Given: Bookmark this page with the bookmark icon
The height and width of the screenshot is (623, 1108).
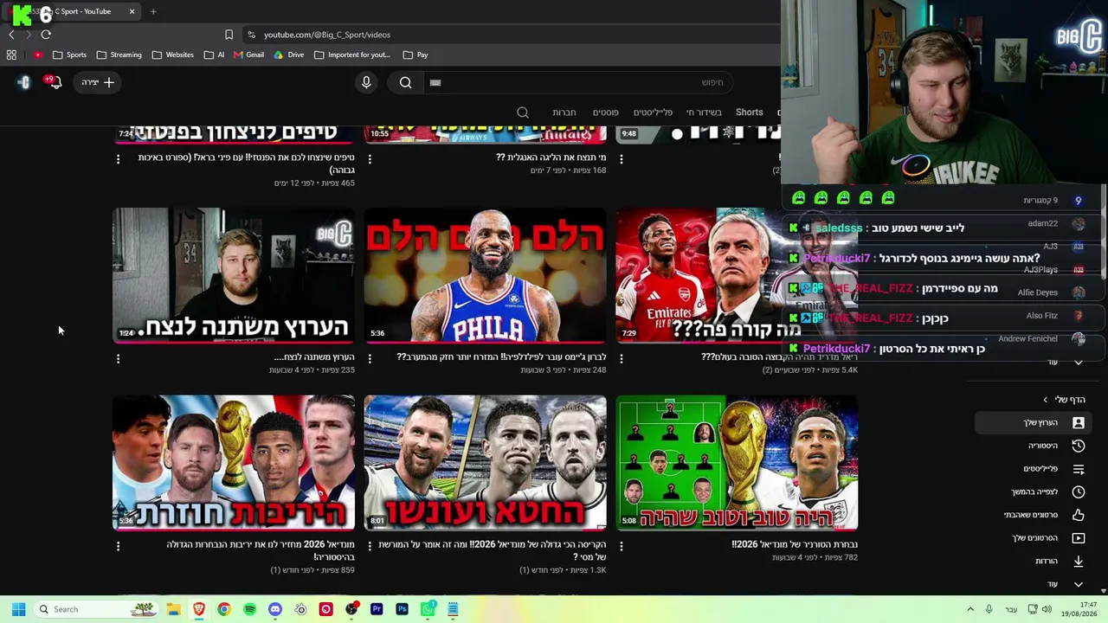Looking at the screenshot, I should (229, 35).
